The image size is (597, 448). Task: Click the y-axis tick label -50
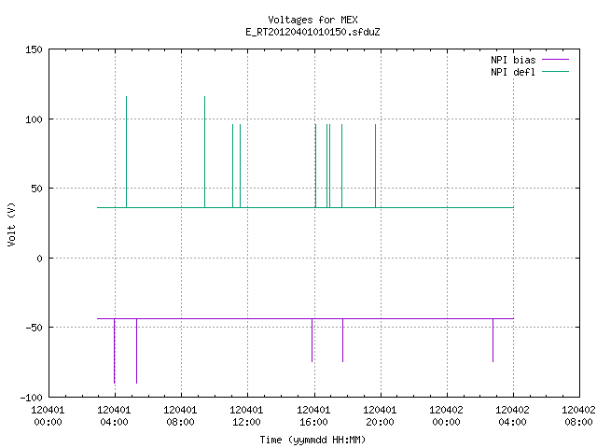pos(34,328)
